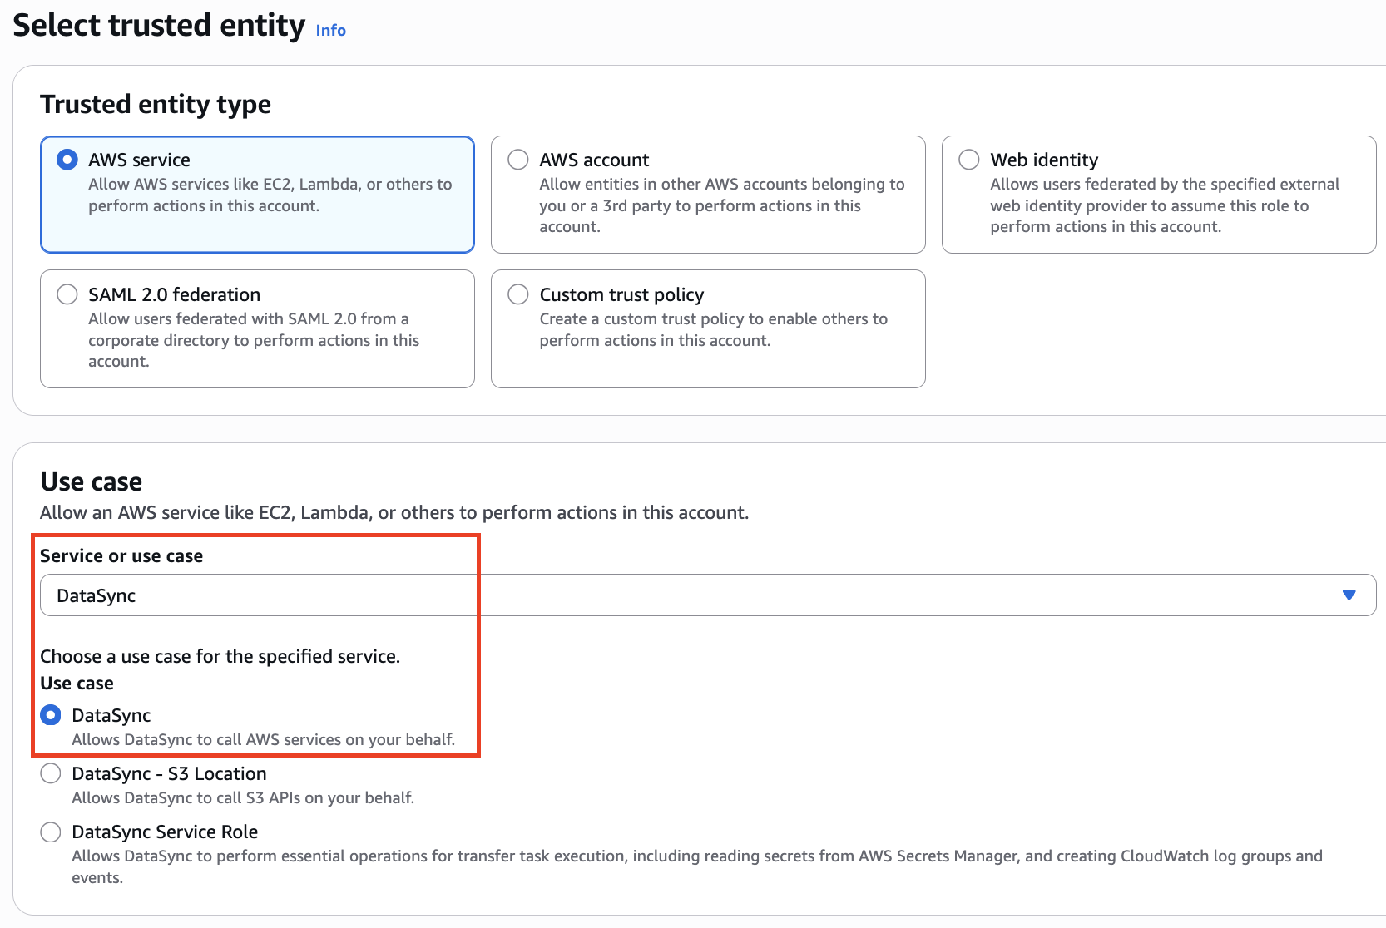This screenshot has width=1386, height=928.
Task: Click the DataSync Service Role description text
Action: click(697, 866)
